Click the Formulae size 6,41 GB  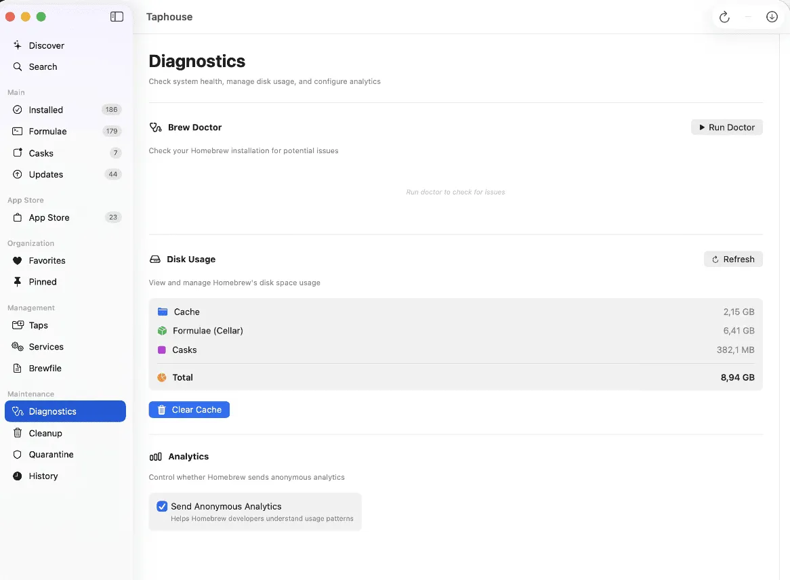coord(739,331)
